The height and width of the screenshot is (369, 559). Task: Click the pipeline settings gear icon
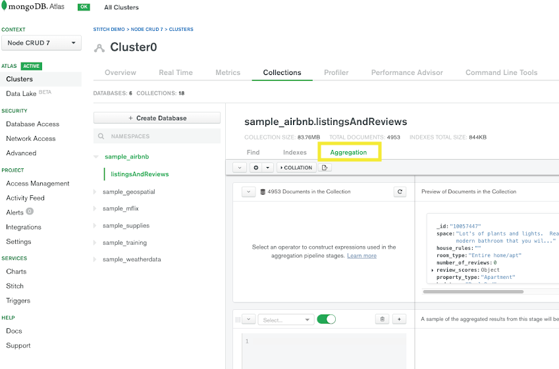256,168
